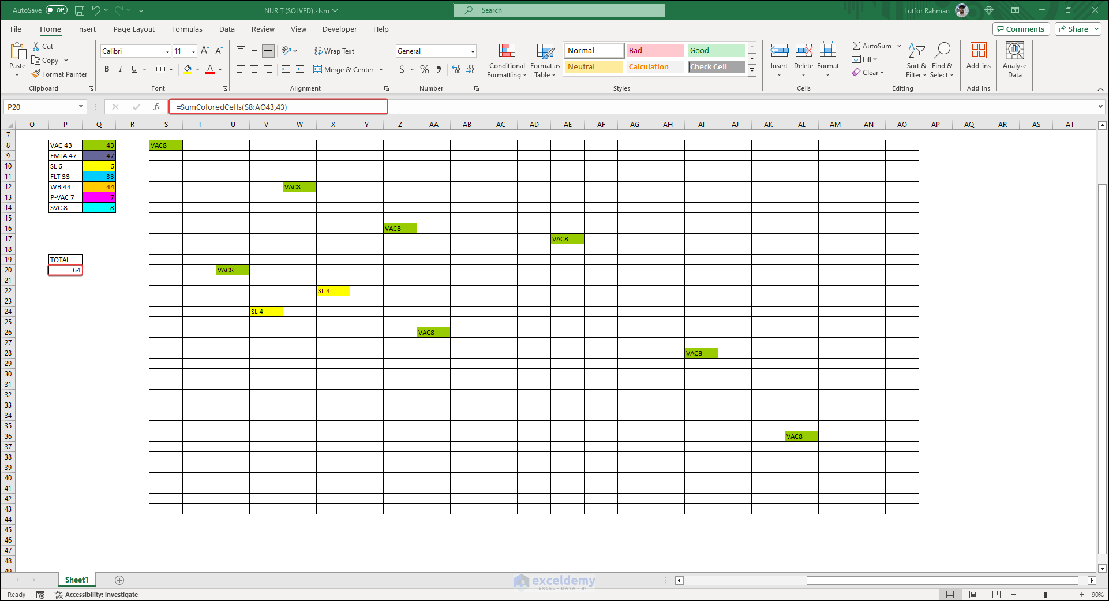Image resolution: width=1109 pixels, height=601 pixels.
Task: Switch to the Formulas tab
Action: click(x=187, y=29)
